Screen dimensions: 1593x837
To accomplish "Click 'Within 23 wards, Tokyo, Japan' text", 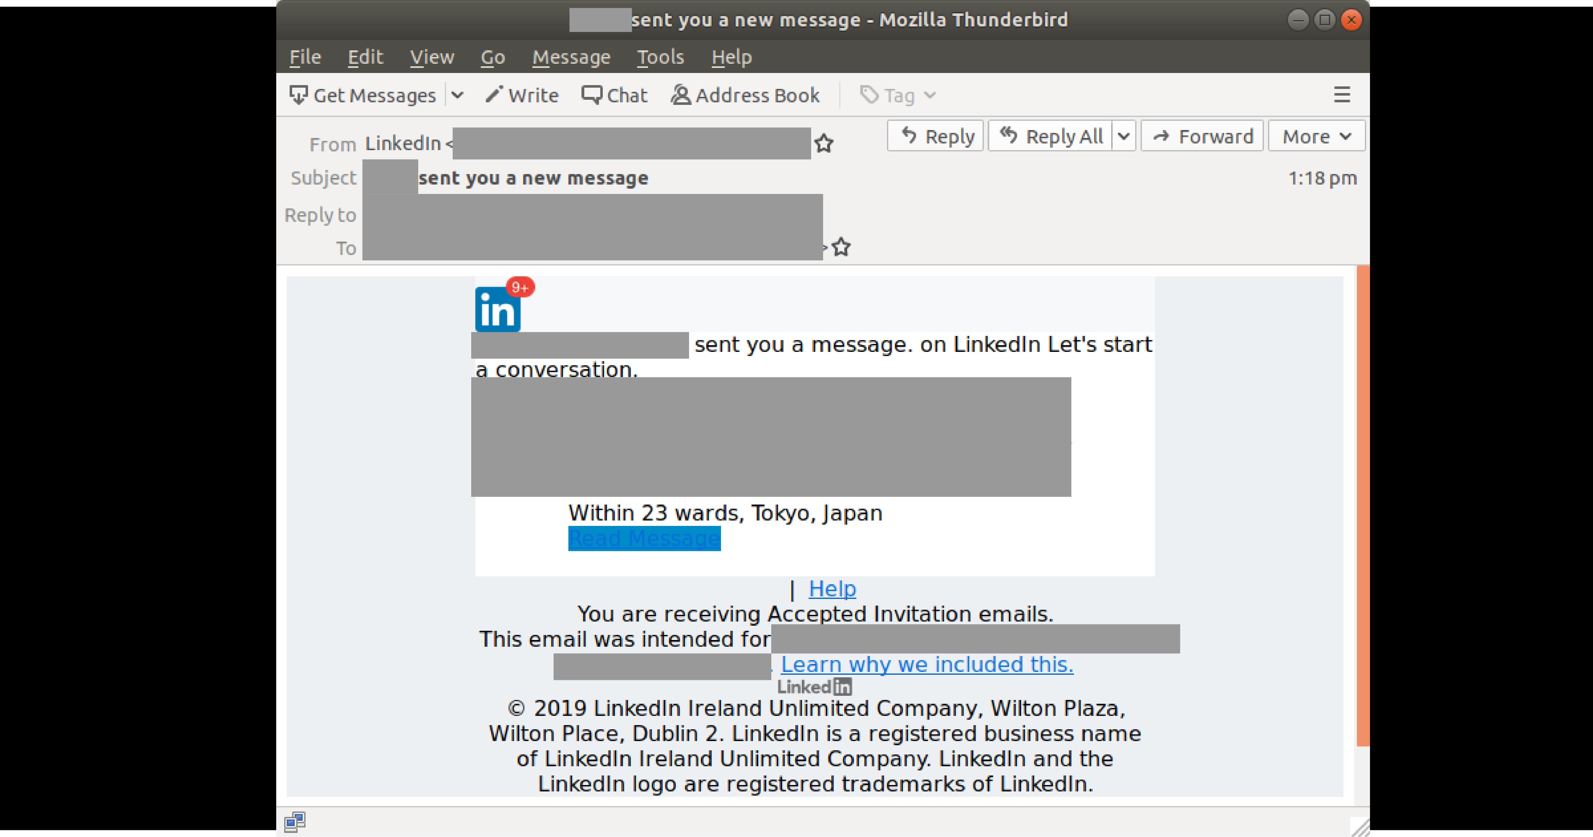I will click(725, 513).
